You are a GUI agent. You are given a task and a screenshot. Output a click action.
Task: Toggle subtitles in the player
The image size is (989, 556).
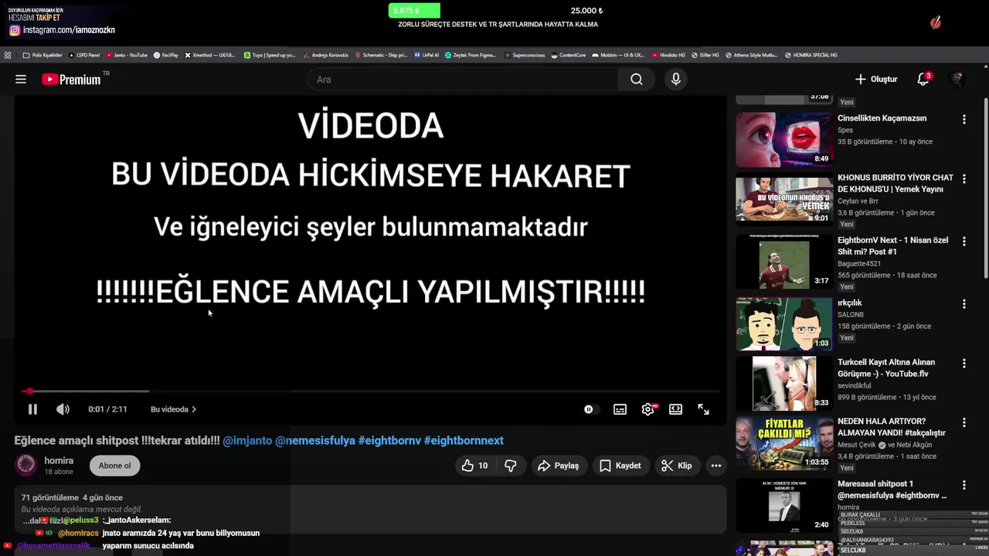620,409
